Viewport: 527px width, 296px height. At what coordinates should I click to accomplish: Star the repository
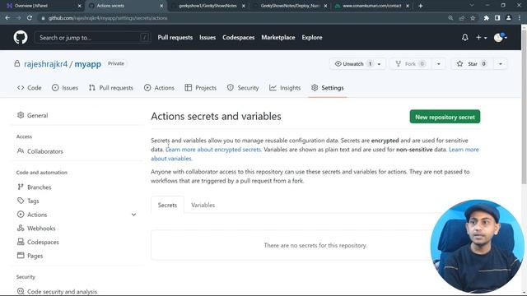(x=472, y=64)
